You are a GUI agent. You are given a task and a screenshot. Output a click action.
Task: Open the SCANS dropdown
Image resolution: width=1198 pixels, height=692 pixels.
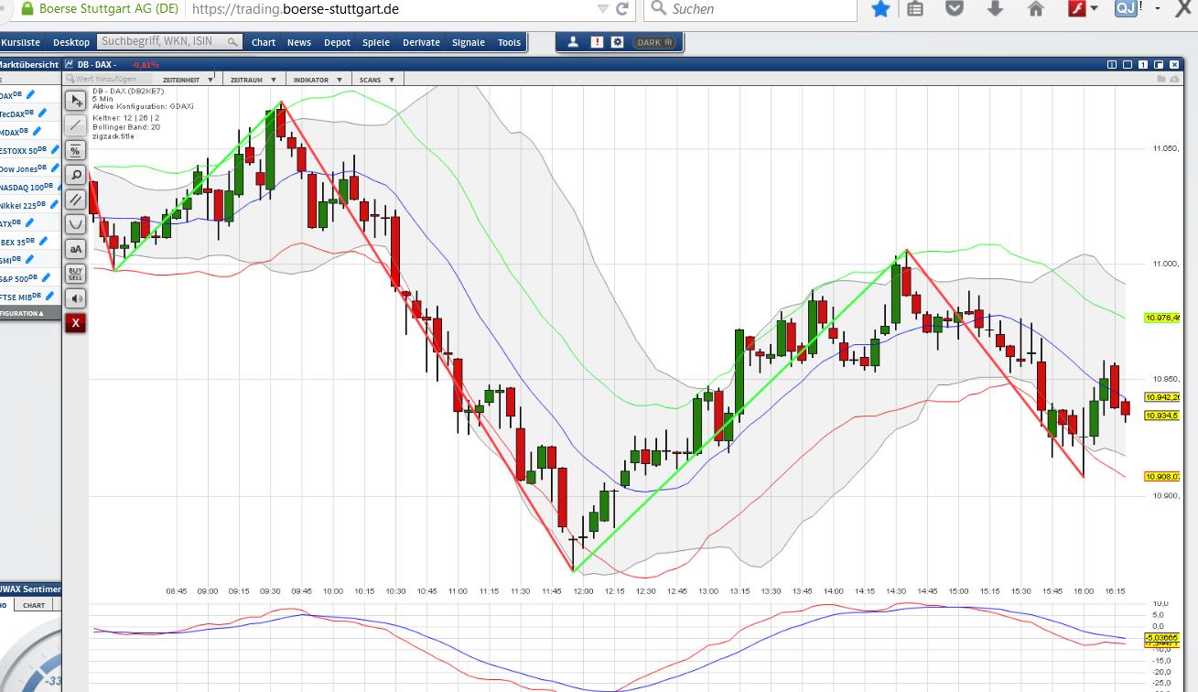coord(376,80)
